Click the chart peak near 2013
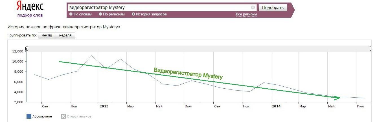Image resolution: width=377 pixels, height=122 pixels. coord(91,56)
